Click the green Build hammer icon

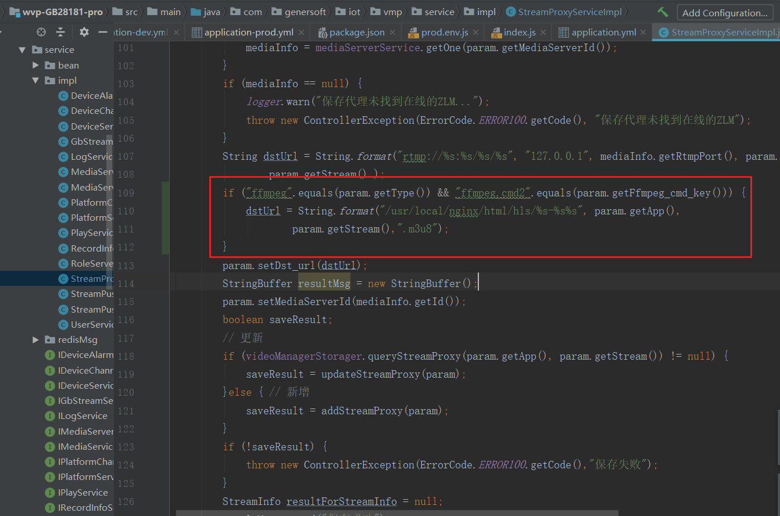point(663,12)
